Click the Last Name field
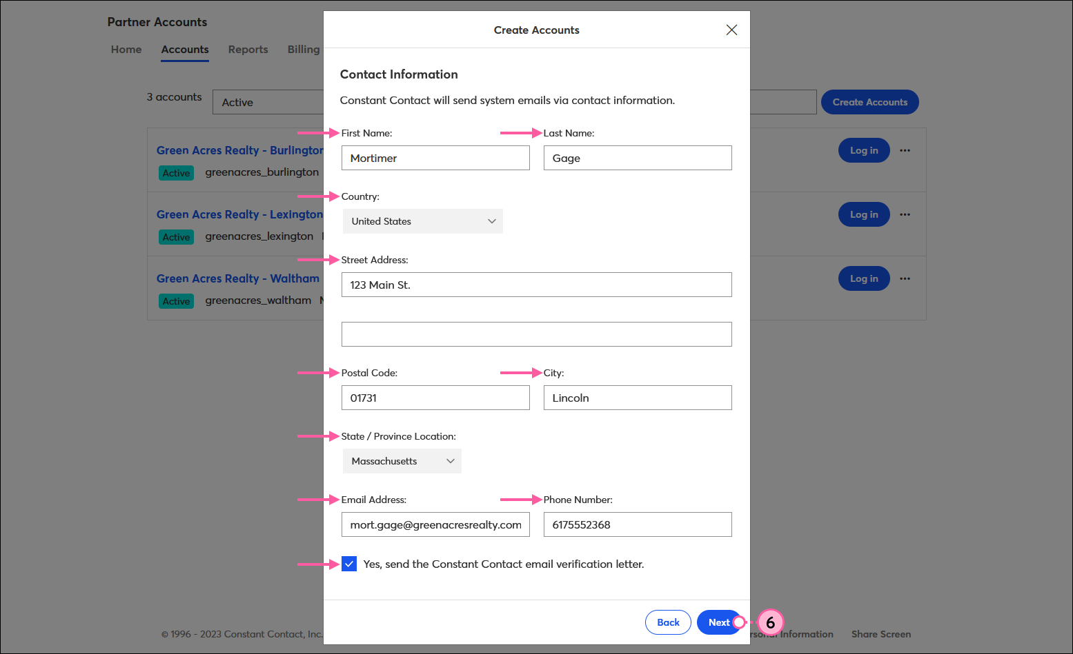The image size is (1073, 654). [x=638, y=158]
